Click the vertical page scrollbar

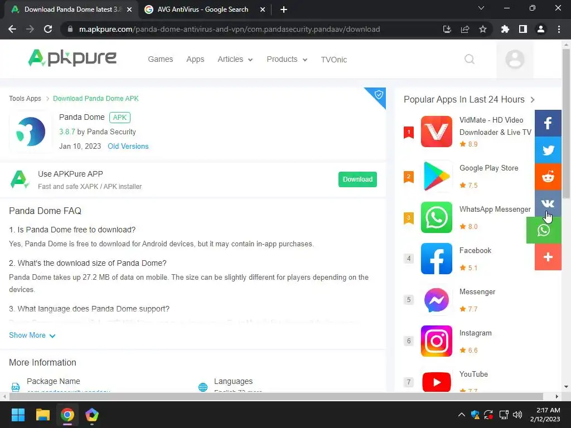coord(566,124)
